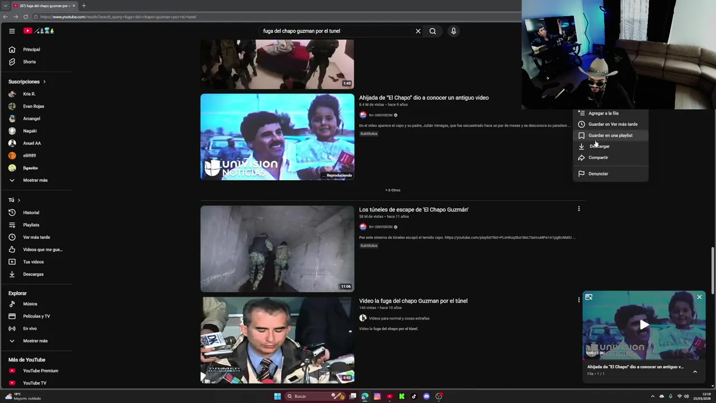Click the press conference thumbnail
This screenshot has width=716, height=403.
click(277, 340)
